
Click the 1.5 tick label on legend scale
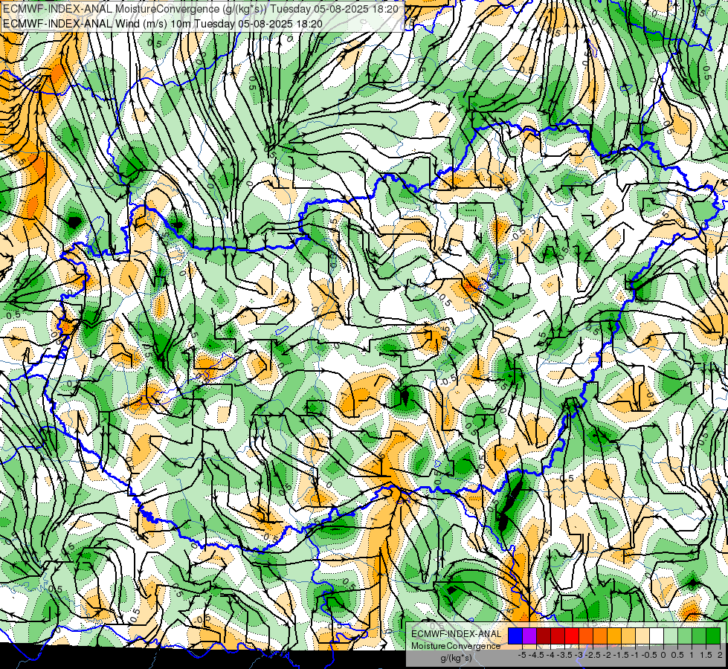coord(705,655)
